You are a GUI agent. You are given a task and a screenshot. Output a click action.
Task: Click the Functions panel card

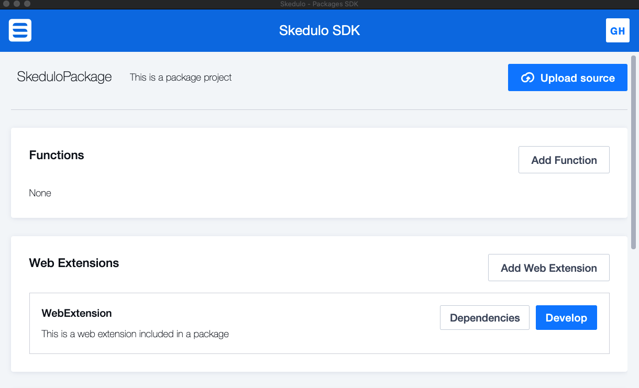click(319, 173)
